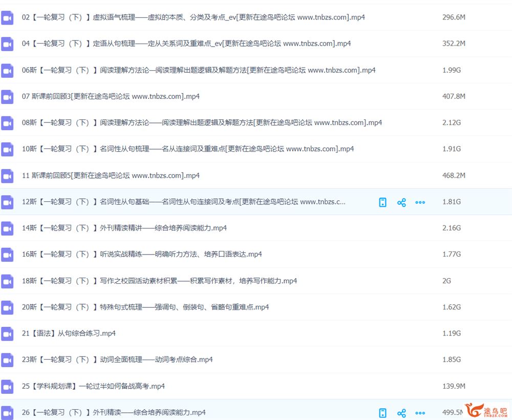Click video icon of file 02 虚拟语气梳理
The height and width of the screenshot is (420, 512).
pyautogui.click(x=7, y=17)
